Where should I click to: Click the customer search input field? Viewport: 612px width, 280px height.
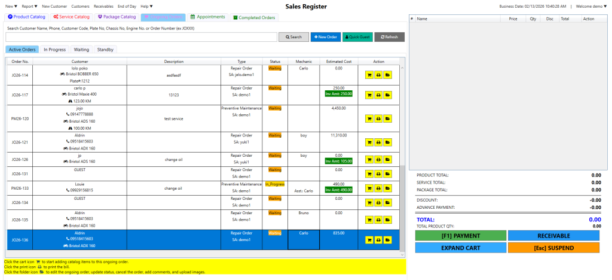[141, 37]
